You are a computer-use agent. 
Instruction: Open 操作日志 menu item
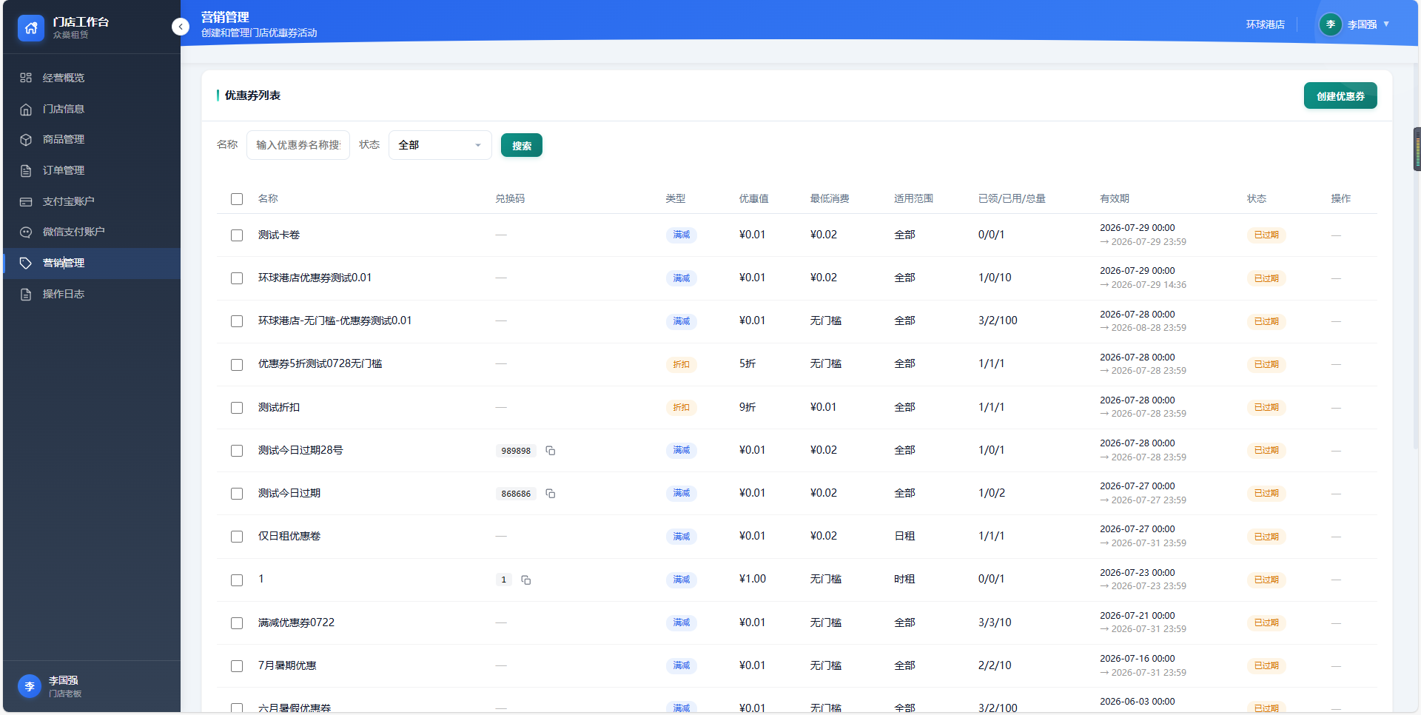92,294
